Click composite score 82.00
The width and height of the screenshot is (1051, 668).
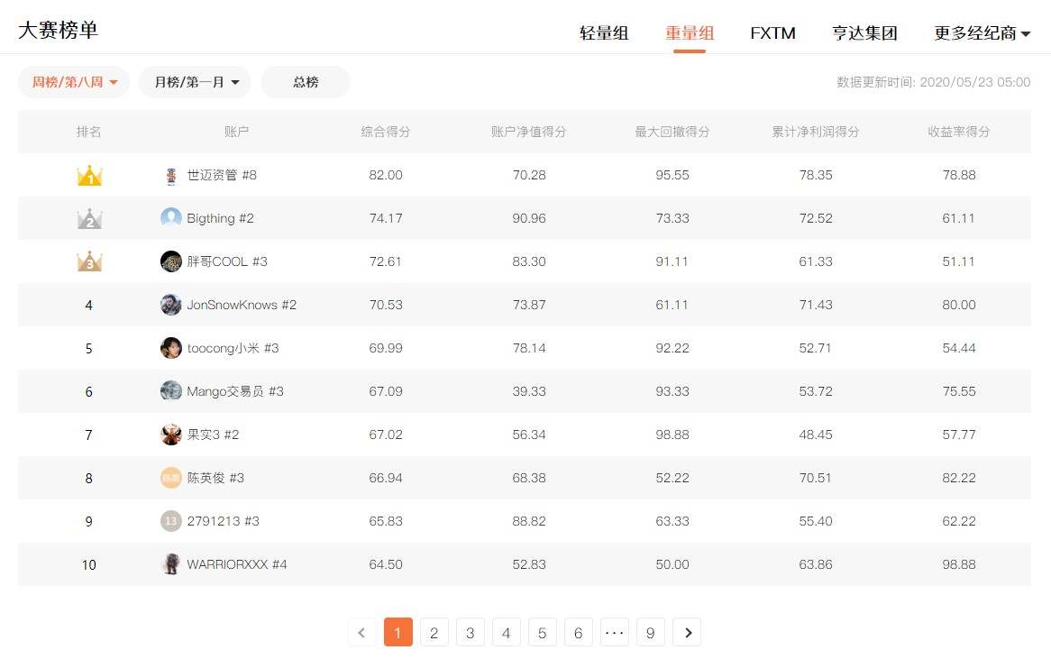click(x=386, y=175)
